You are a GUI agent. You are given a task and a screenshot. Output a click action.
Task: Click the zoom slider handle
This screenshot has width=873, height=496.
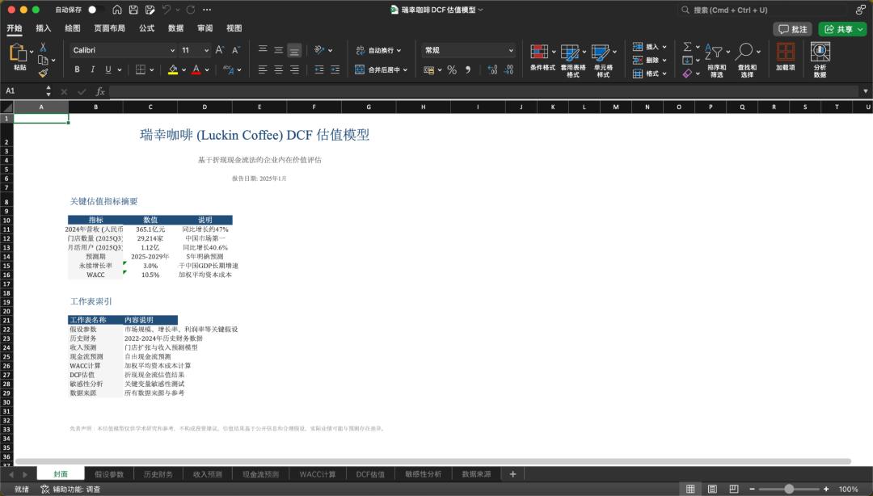point(789,489)
